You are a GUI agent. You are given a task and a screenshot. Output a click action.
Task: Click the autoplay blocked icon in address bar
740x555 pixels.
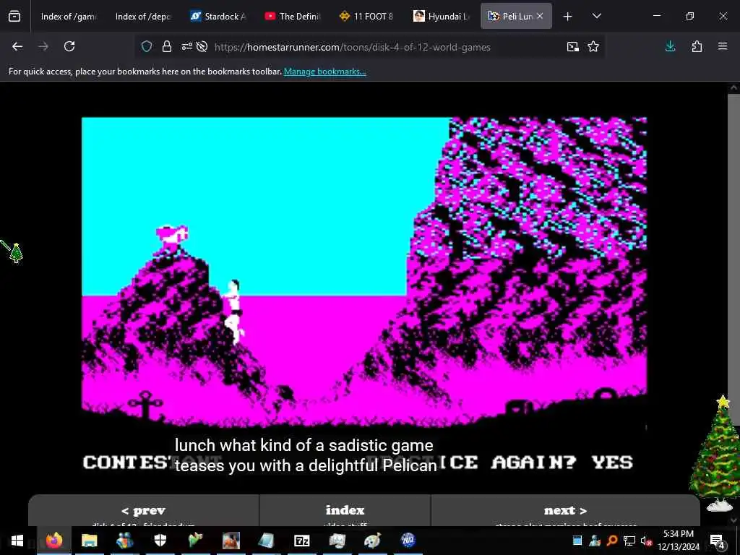pos(202,46)
